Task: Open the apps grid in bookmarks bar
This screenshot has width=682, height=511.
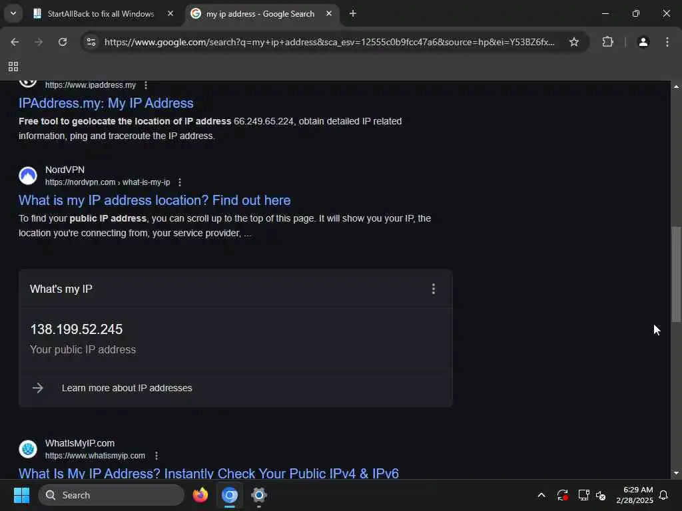Action: 13,67
